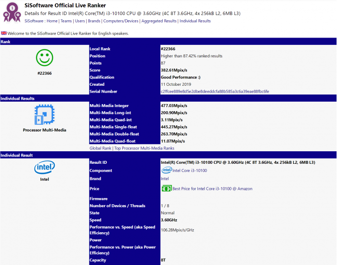View the Aggregated Results page
Image resolution: width=337 pixels, height=265 pixels.
tap(158, 21)
